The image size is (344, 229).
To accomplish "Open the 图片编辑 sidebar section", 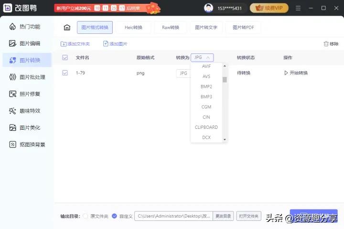I will pos(24,43).
